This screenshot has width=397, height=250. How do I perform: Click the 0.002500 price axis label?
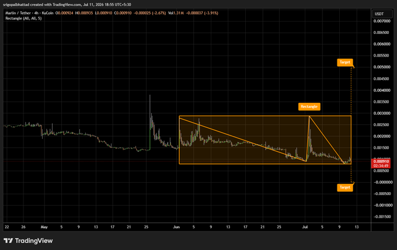pyautogui.click(x=382, y=125)
